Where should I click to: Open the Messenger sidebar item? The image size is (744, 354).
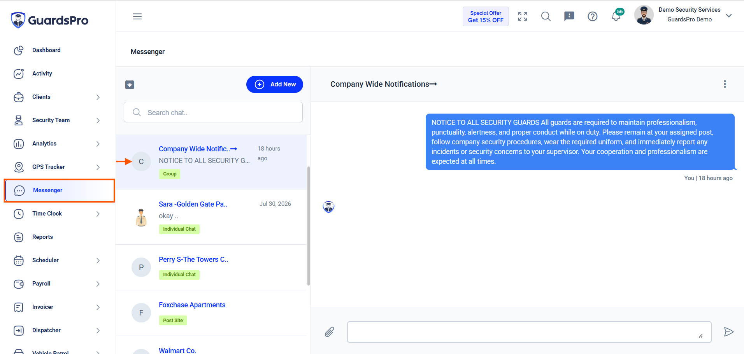60,190
